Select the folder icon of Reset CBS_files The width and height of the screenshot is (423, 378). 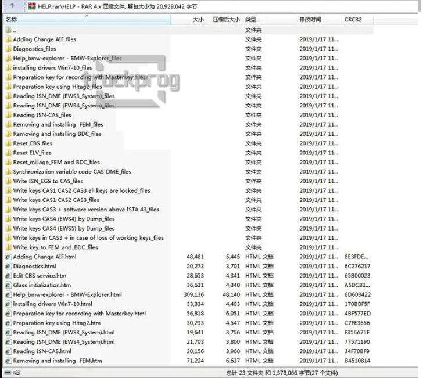8,143
